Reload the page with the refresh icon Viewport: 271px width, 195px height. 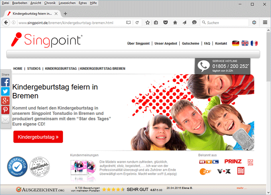(x=137, y=22)
